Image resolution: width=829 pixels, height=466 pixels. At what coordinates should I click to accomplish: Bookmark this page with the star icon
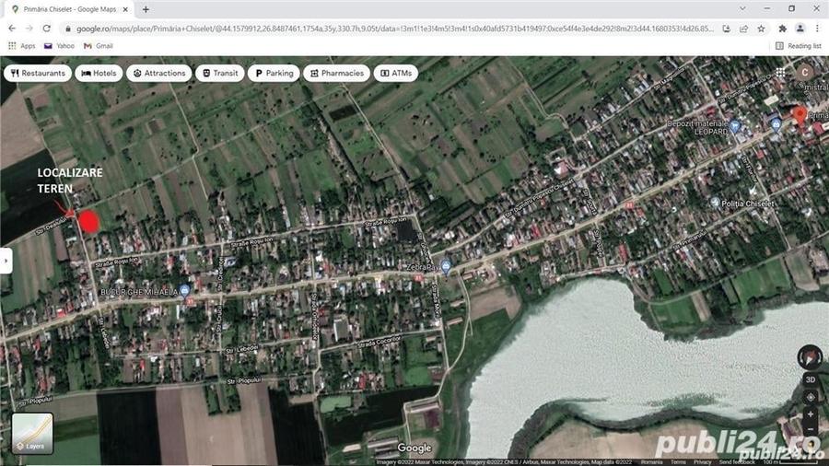tap(762, 29)
